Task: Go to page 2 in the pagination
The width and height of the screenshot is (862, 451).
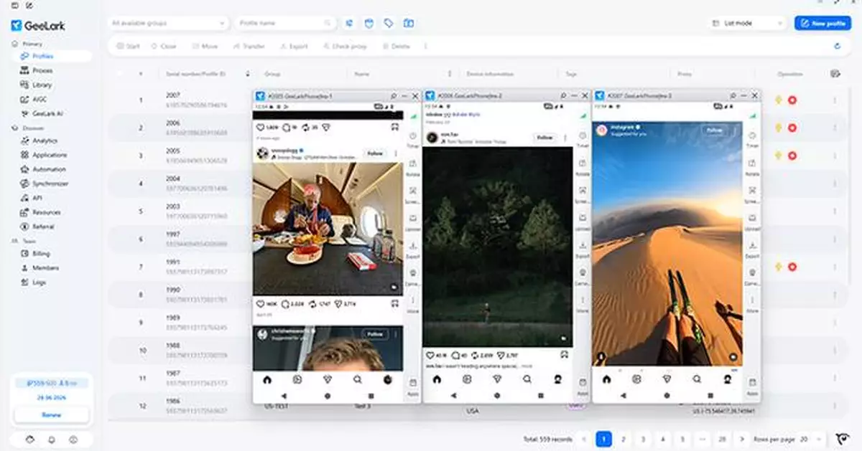Action: (x=624, y=439)
